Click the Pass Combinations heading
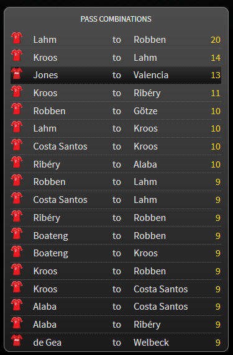The height and width of the screenshot is (355, 233). coord(116,19)
